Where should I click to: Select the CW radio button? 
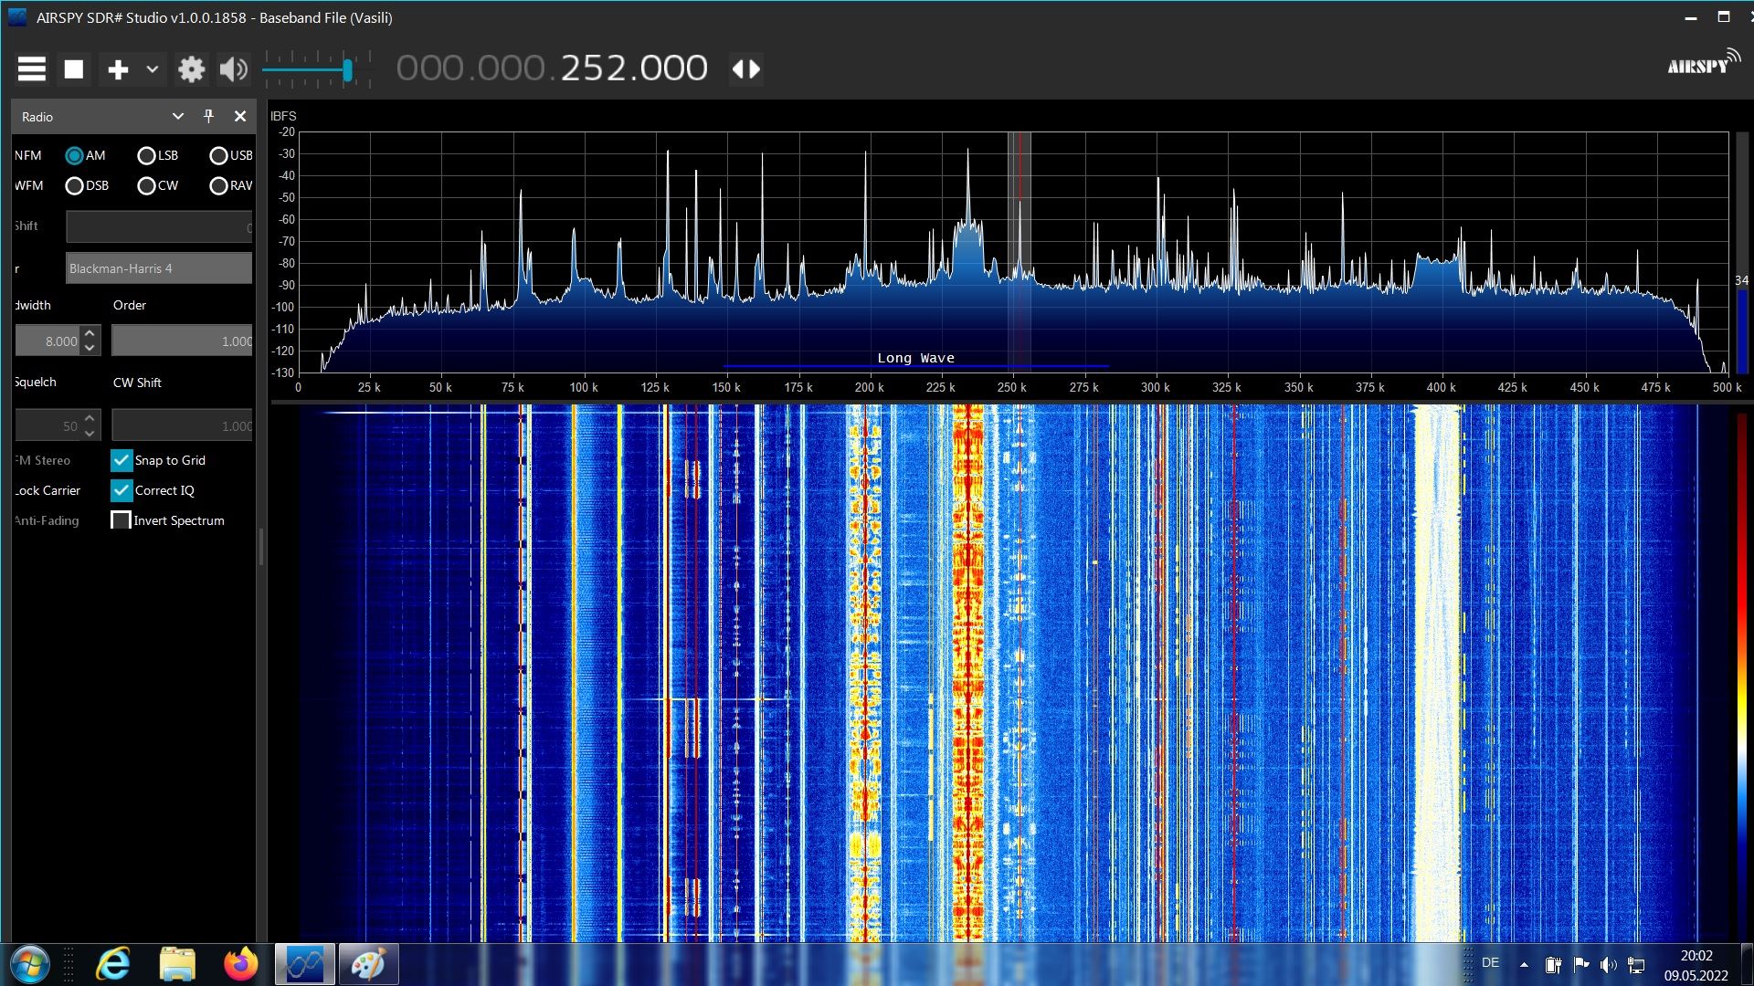pyautogui.click(x=146, y=186)
